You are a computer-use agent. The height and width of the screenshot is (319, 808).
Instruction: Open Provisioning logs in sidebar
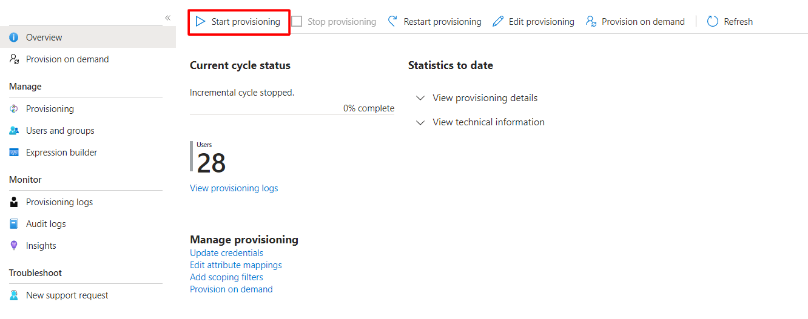59,202
